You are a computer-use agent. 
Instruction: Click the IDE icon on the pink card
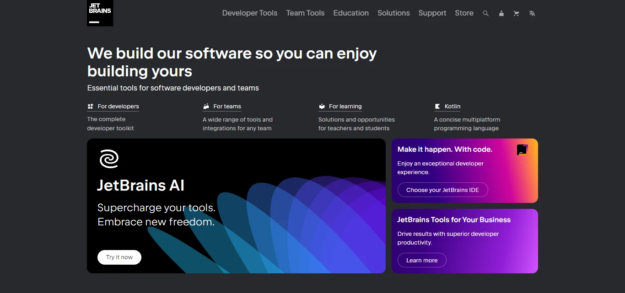point(522,149)
